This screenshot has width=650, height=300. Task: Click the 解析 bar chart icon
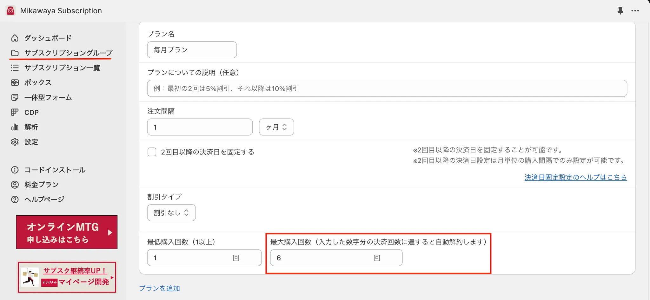15,127
